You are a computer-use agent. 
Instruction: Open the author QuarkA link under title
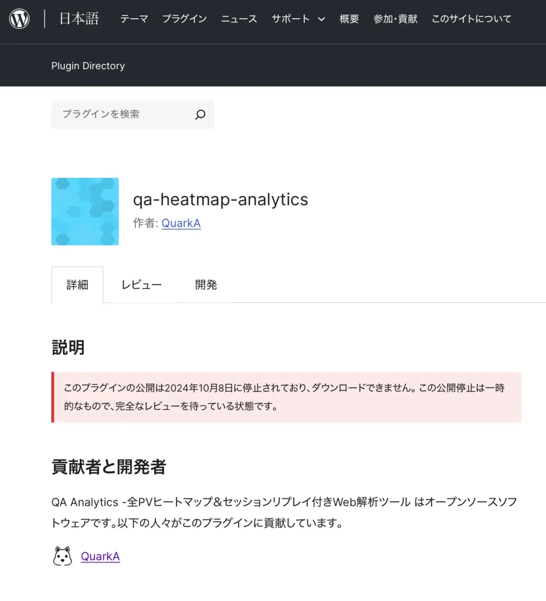pyautogui.click(x=181, y=223)
